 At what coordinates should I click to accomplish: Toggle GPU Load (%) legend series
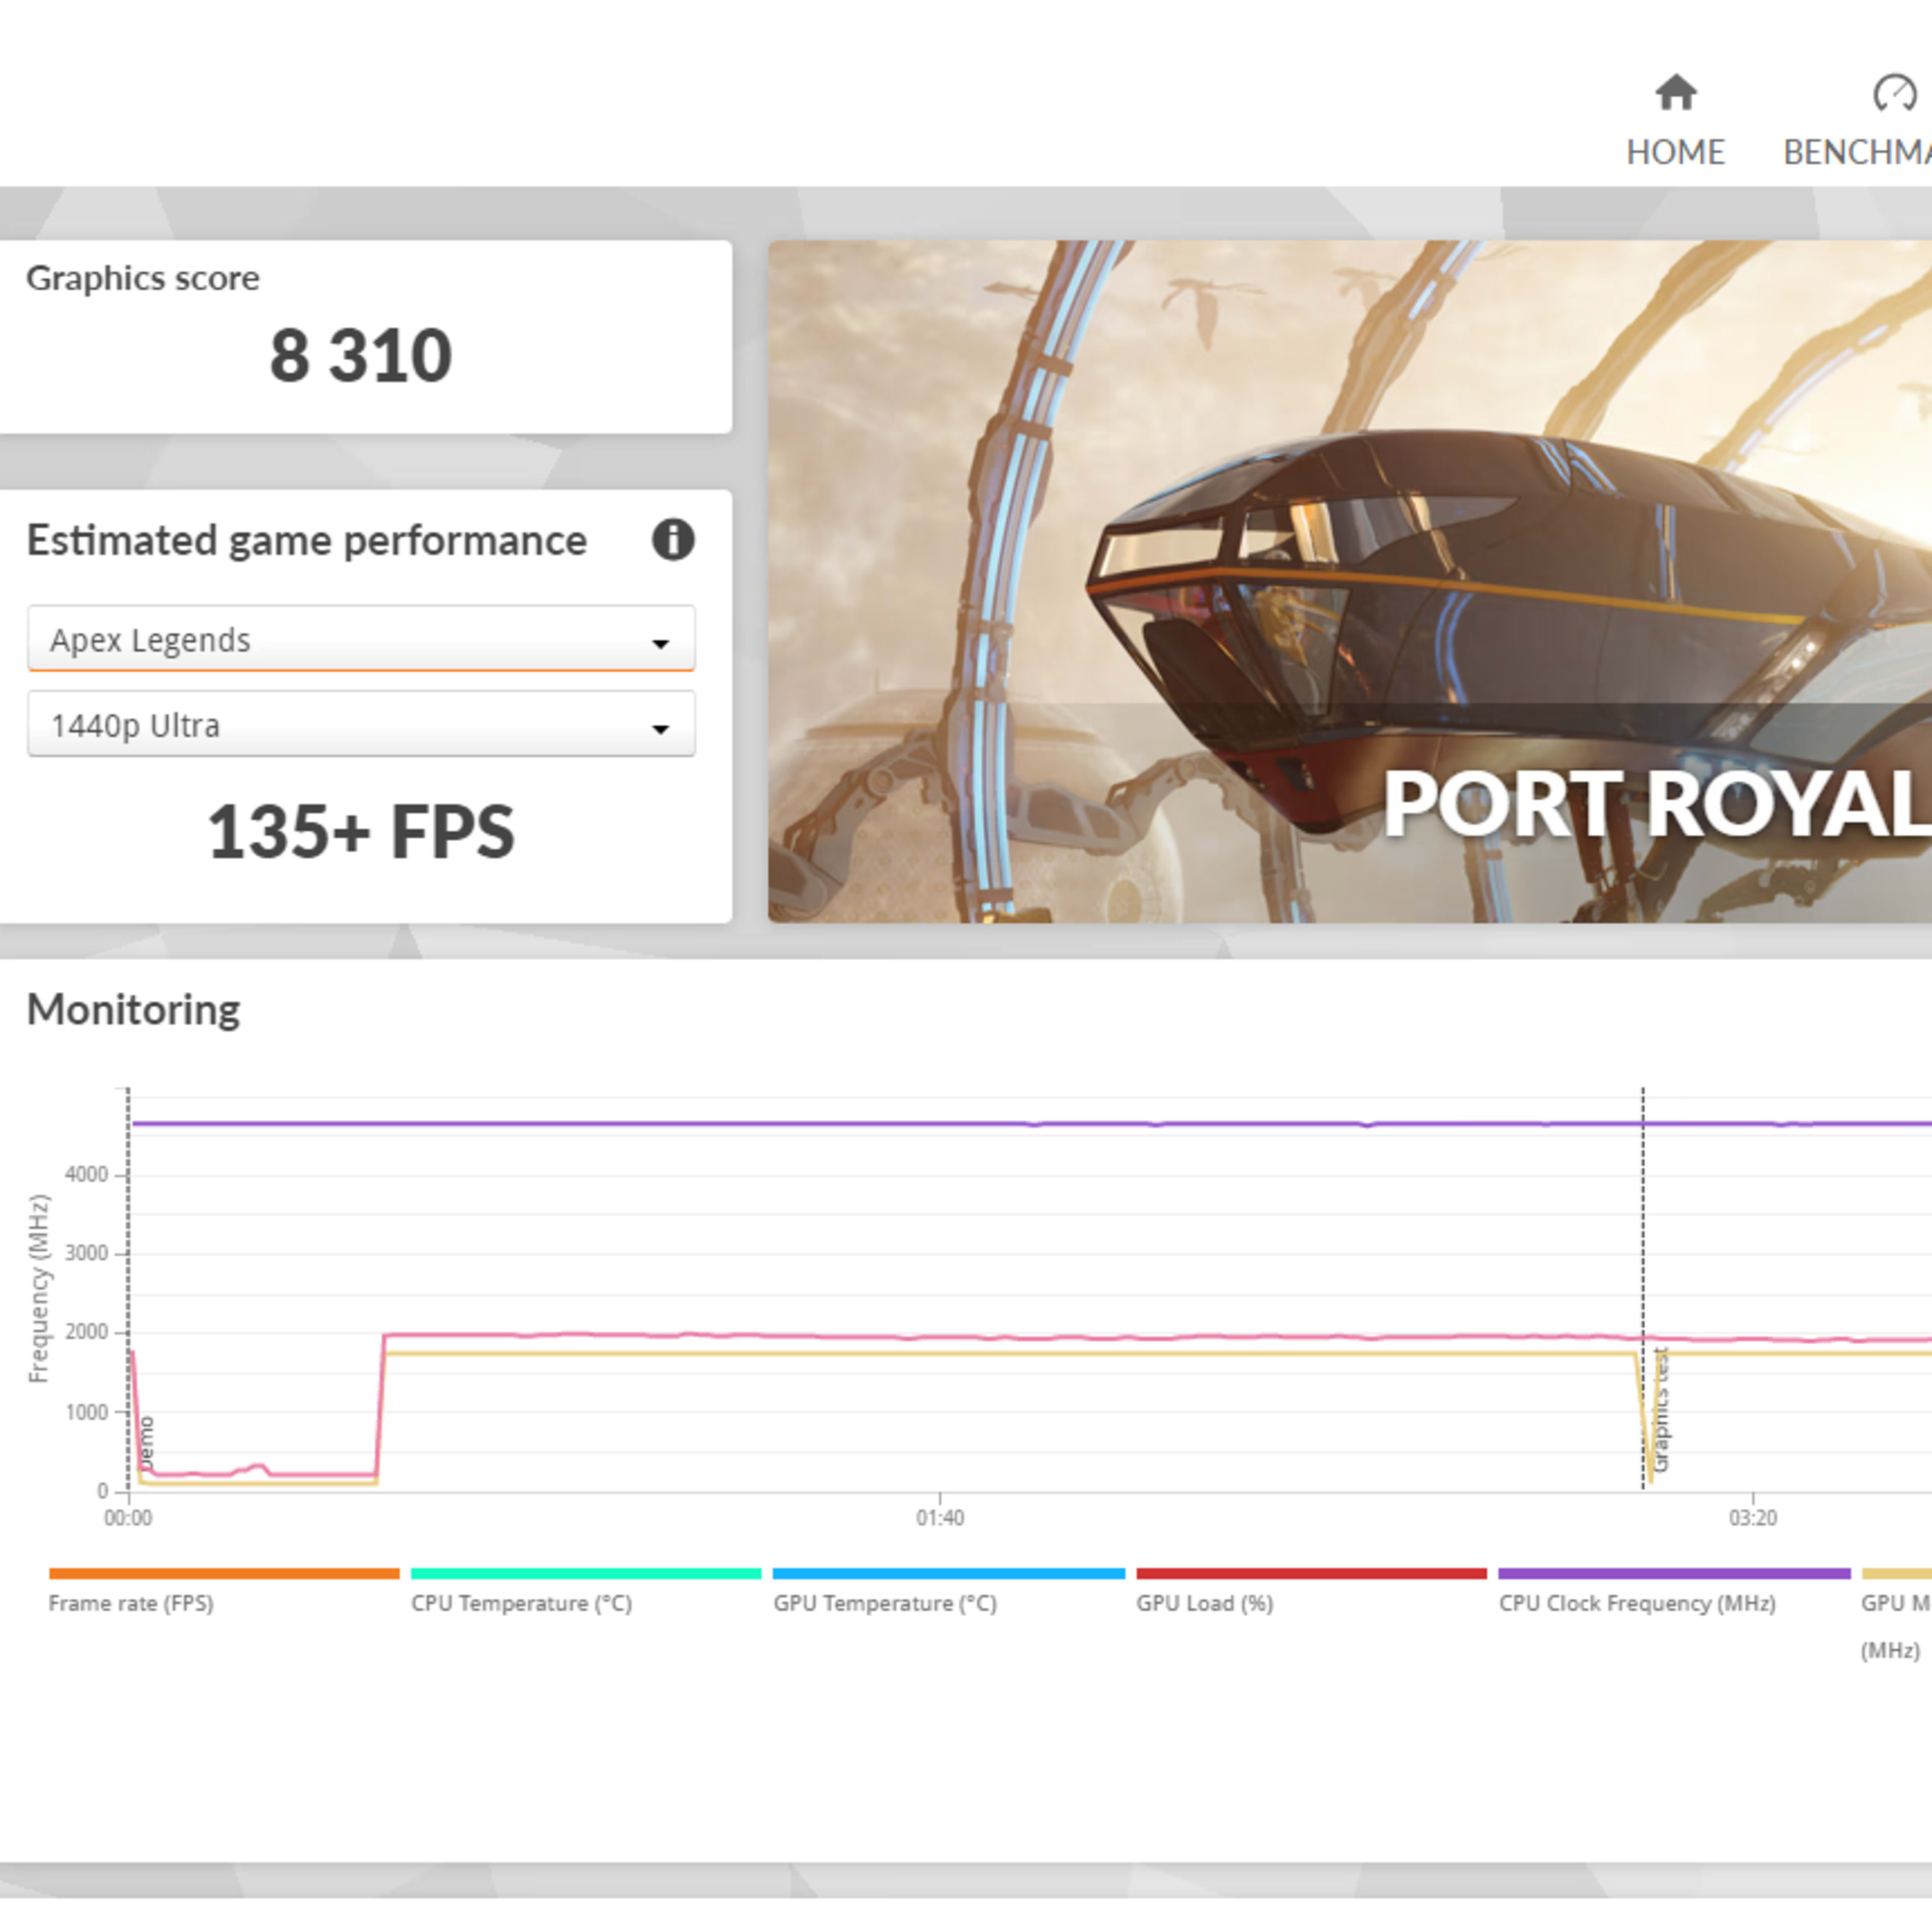1204,1603
